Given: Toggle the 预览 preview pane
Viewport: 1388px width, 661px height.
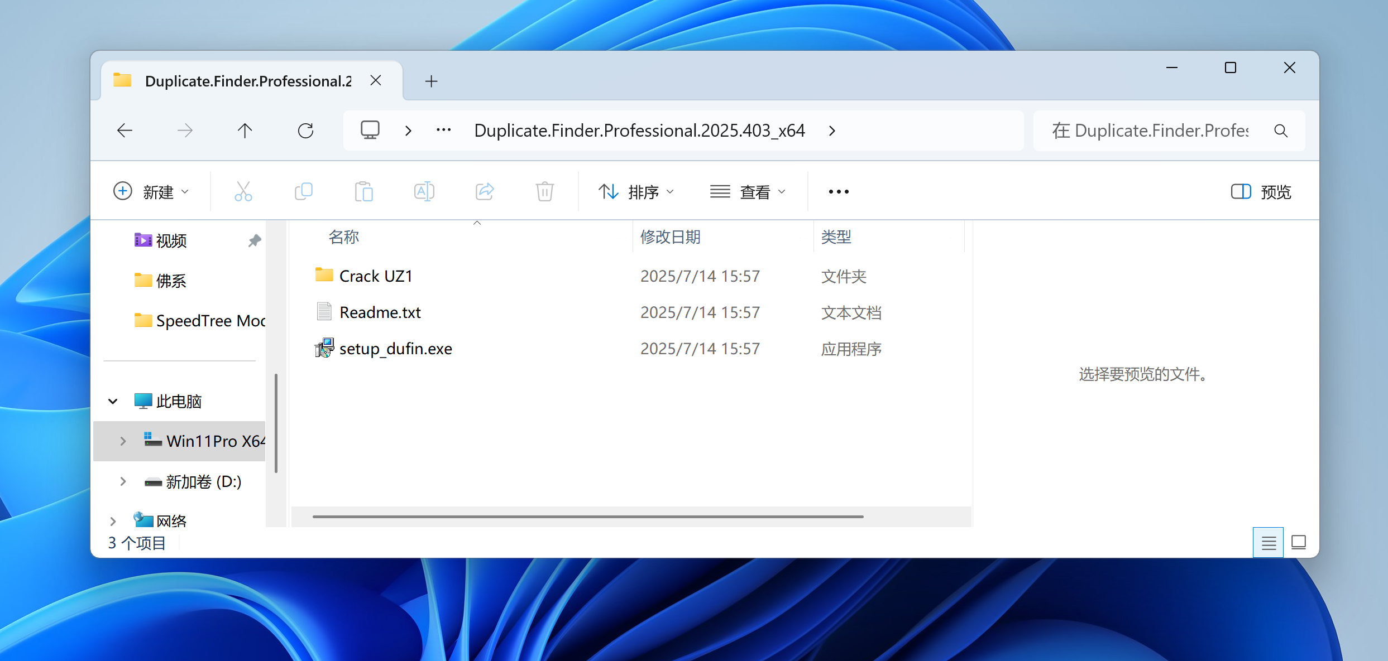Looking at the screenshot, I should click(x=1261, y=191).
